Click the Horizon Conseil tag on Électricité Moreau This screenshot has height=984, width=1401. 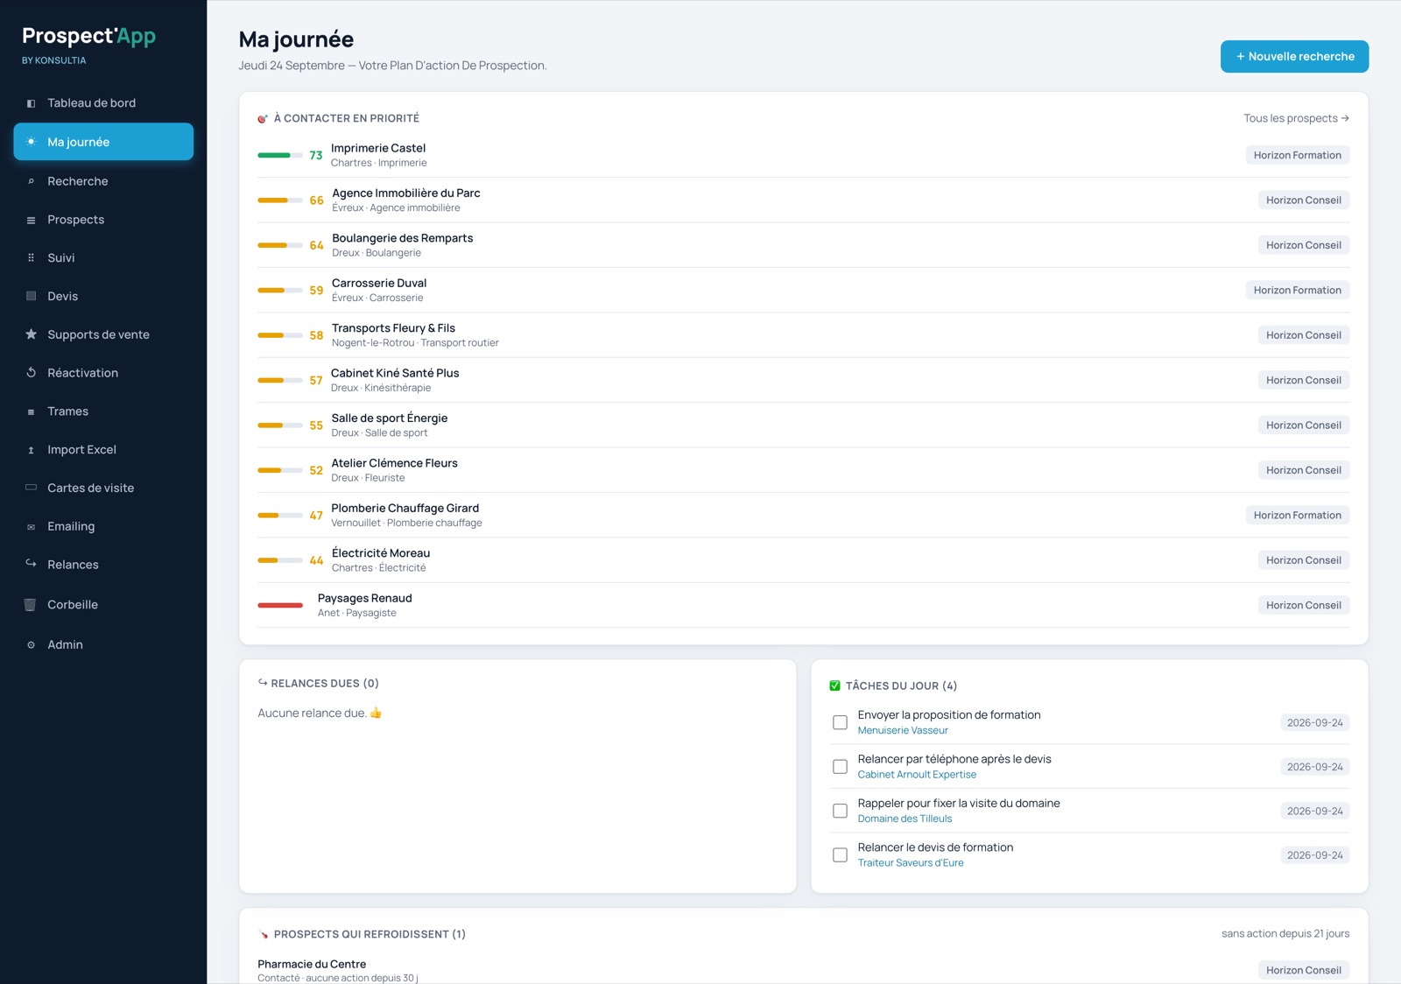click(1303, 560)
